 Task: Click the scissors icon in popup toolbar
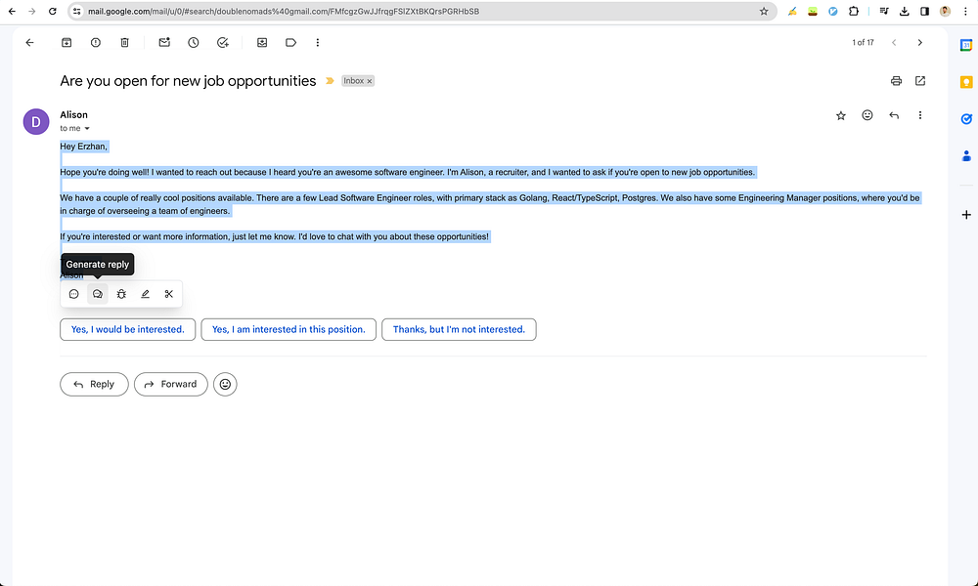[x=169, y=294]
